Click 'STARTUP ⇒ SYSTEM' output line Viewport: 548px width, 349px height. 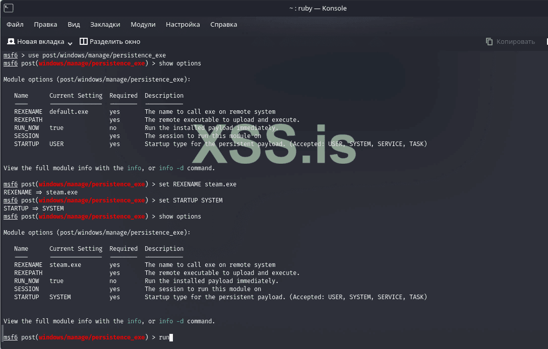[x=34, y=208]
